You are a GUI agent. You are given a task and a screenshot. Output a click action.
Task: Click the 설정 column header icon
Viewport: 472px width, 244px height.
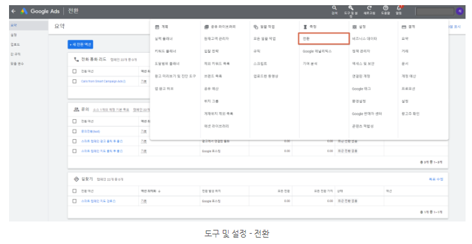(x=354, y=27)
